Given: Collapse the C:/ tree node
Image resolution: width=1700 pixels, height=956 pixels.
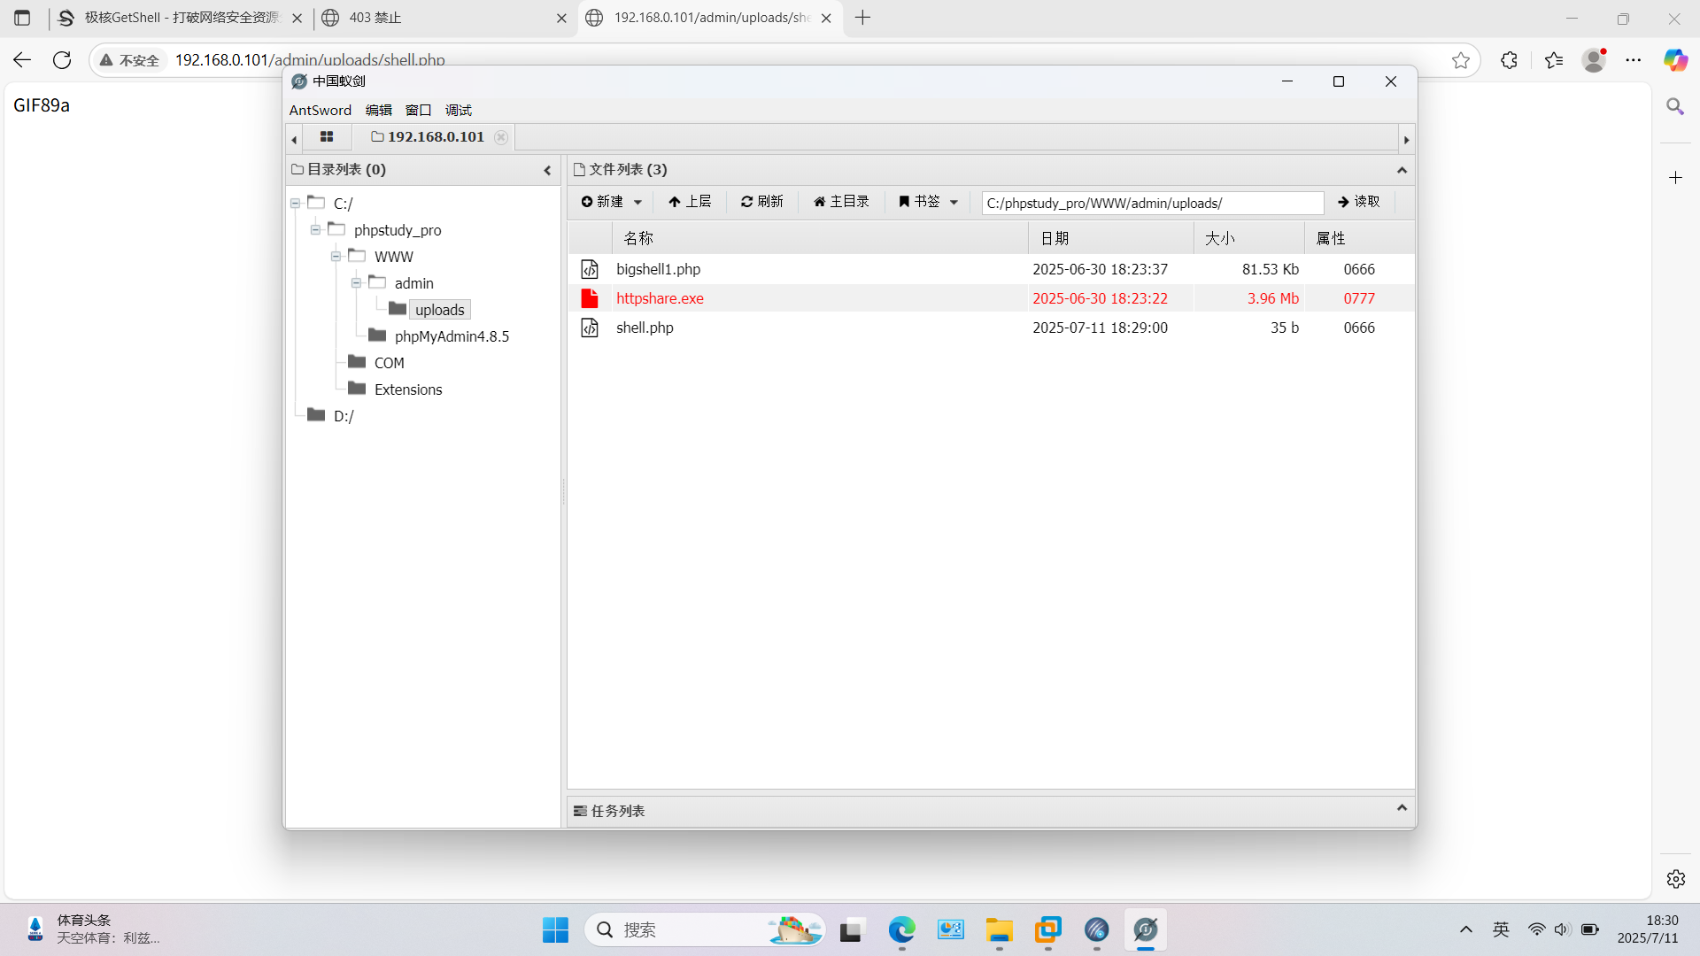Looking at the screenshot, I should pos(296,204).
